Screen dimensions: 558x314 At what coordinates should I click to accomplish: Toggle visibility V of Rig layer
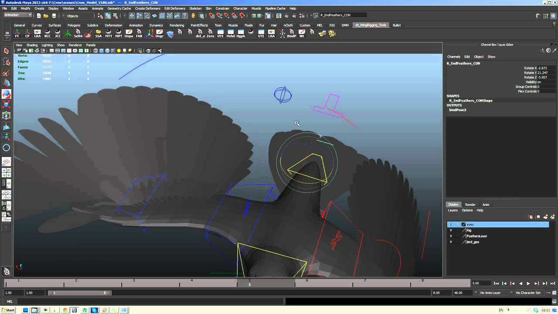[x=451, y=230]
